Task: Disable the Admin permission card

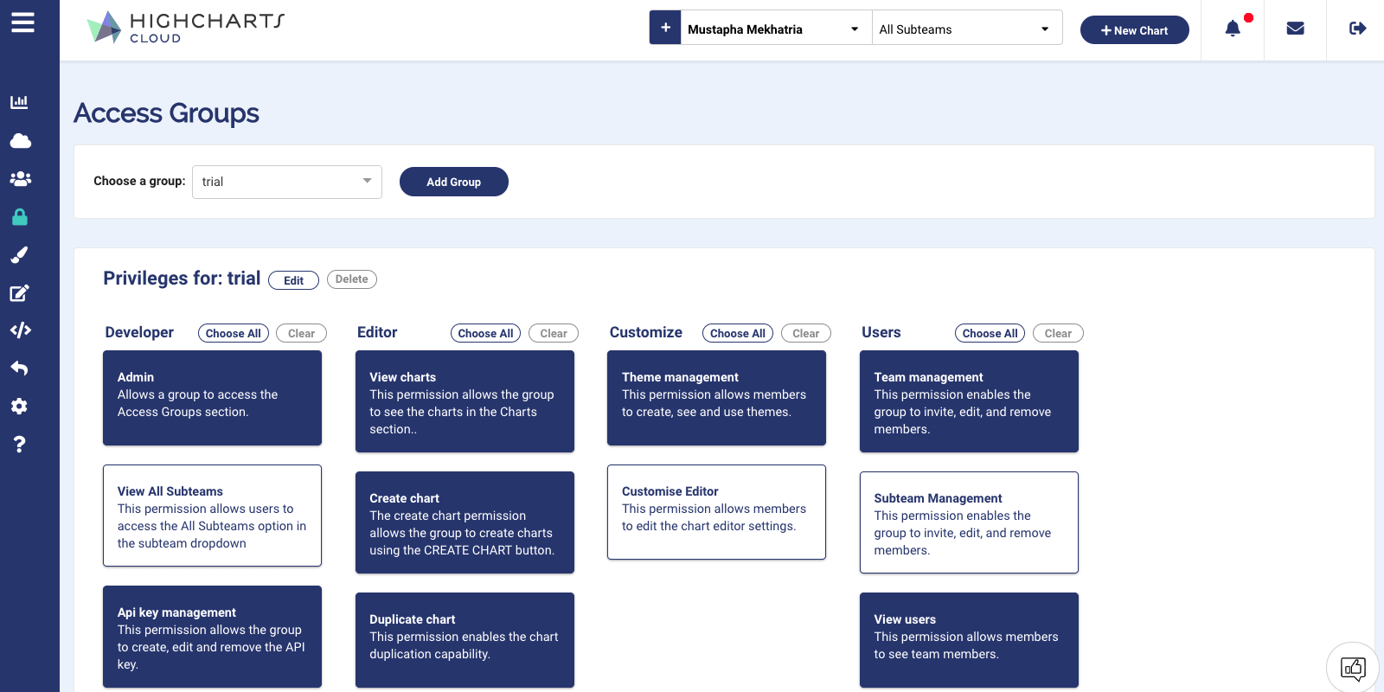Action: (x=212, y=398)
